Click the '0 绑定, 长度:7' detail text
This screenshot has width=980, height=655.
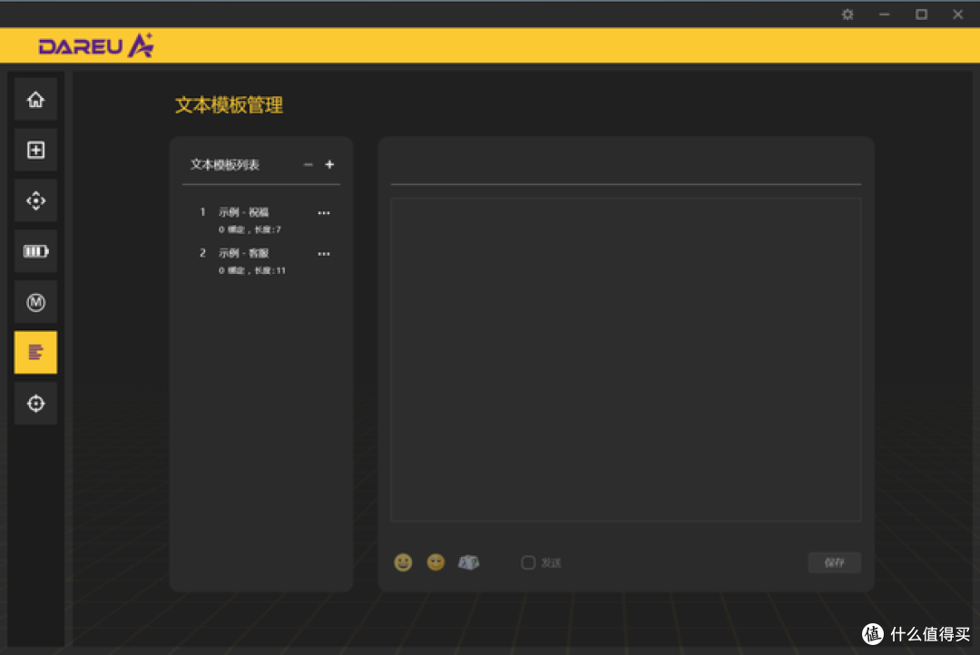pos(250,230)
